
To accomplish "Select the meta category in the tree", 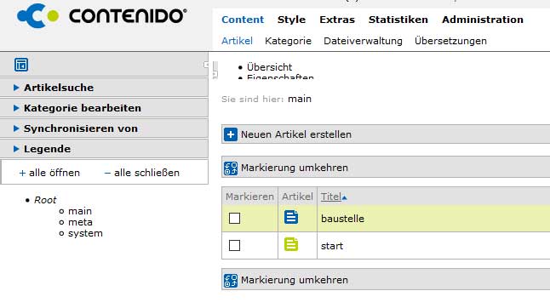I will tap(80, 223).
